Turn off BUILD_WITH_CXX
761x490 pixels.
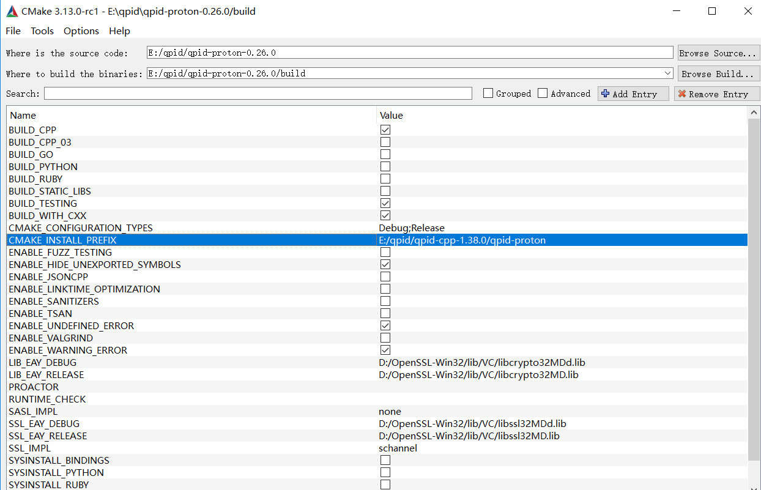[385, 215]
